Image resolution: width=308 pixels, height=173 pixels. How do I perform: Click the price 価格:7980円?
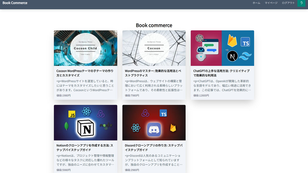click(x=132, y=96)
